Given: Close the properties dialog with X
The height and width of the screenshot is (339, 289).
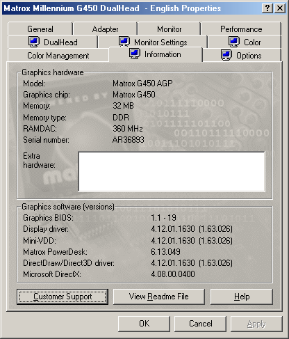Looking at the screenshot, I should pyautogui.click(x=280, y=8).
